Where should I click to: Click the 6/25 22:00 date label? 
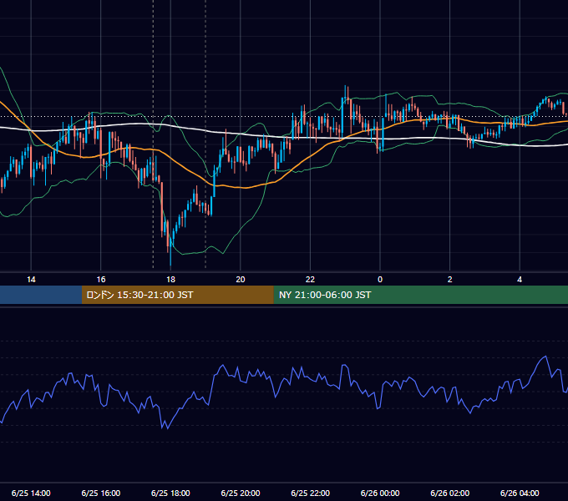310,493
